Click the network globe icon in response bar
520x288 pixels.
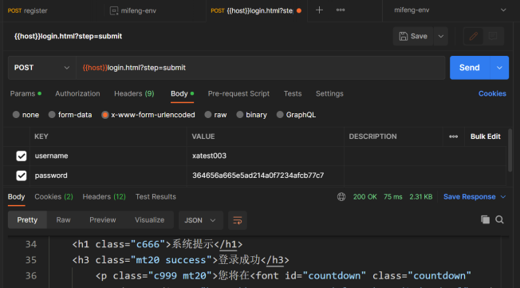tap(341, 197)
